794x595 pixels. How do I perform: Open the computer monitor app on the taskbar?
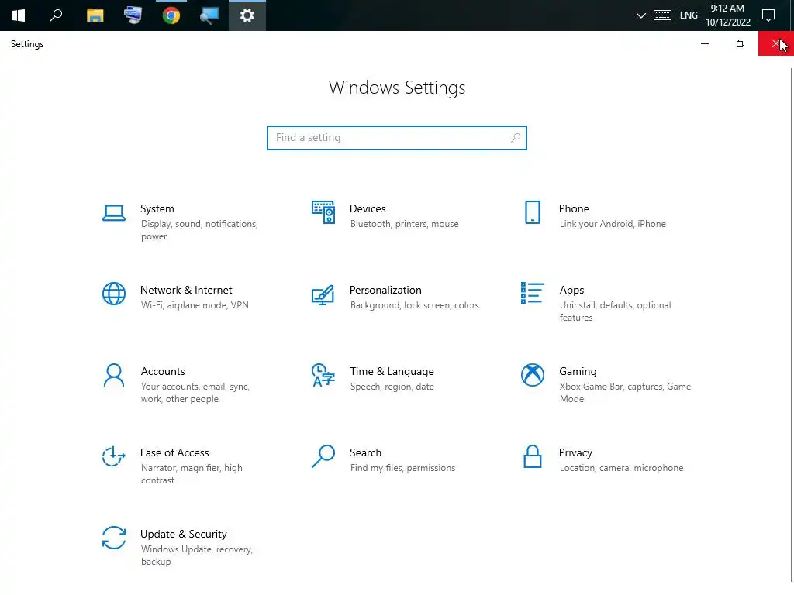133,15
